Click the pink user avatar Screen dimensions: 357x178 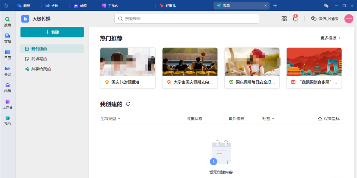pyautogui.click(x=349, y=19)
